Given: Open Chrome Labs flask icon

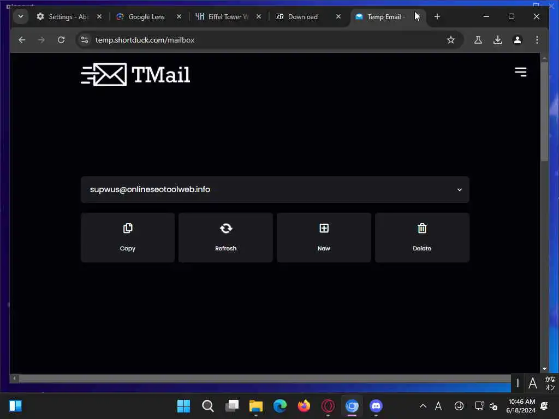Looking at the screenshot, I should (478, 40).
